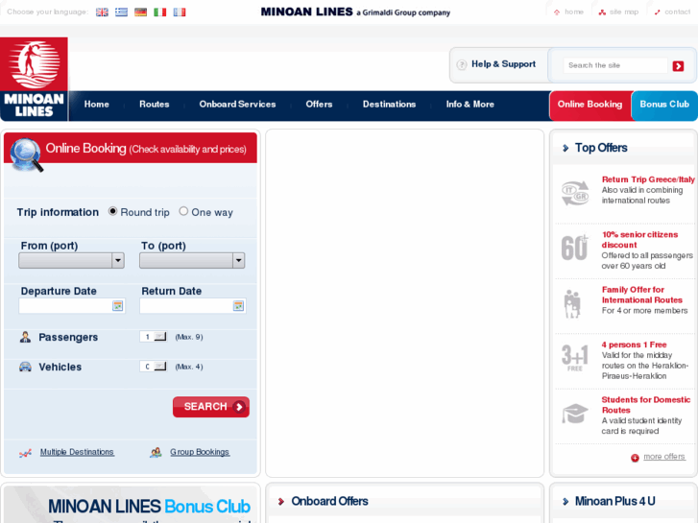Image resolution: width=698 pixels, height=523 pixels.
Task: Click the red SEARCH button
Action: pos(211,407)
